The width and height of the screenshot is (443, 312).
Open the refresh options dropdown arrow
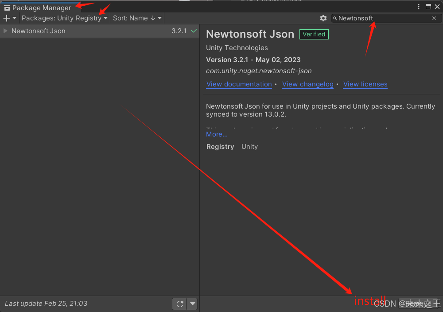point(192,304)
